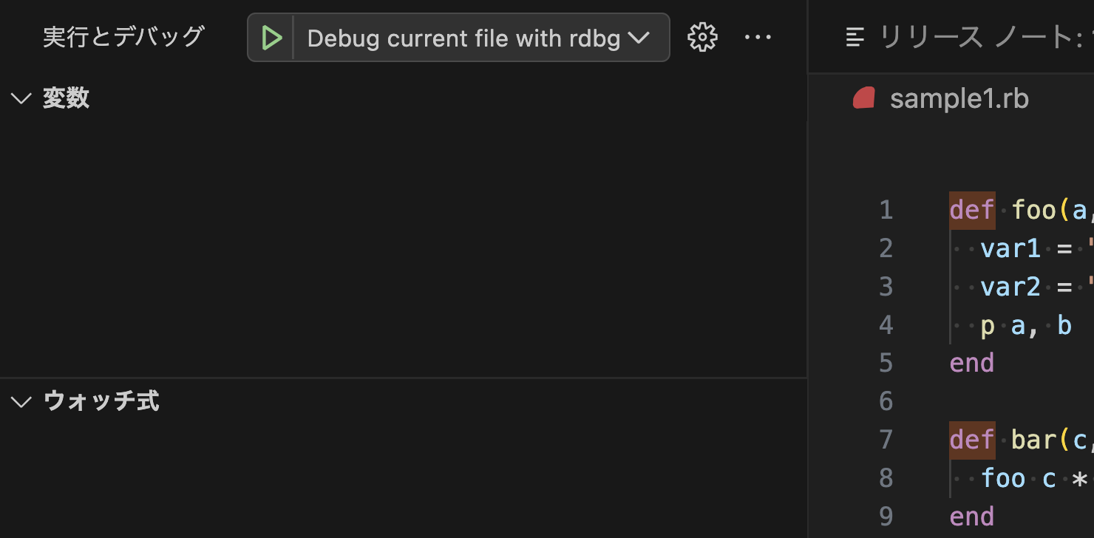Click the 変数 section collapse arrow
1094x538 pixels.
click(x=21, y=98)
